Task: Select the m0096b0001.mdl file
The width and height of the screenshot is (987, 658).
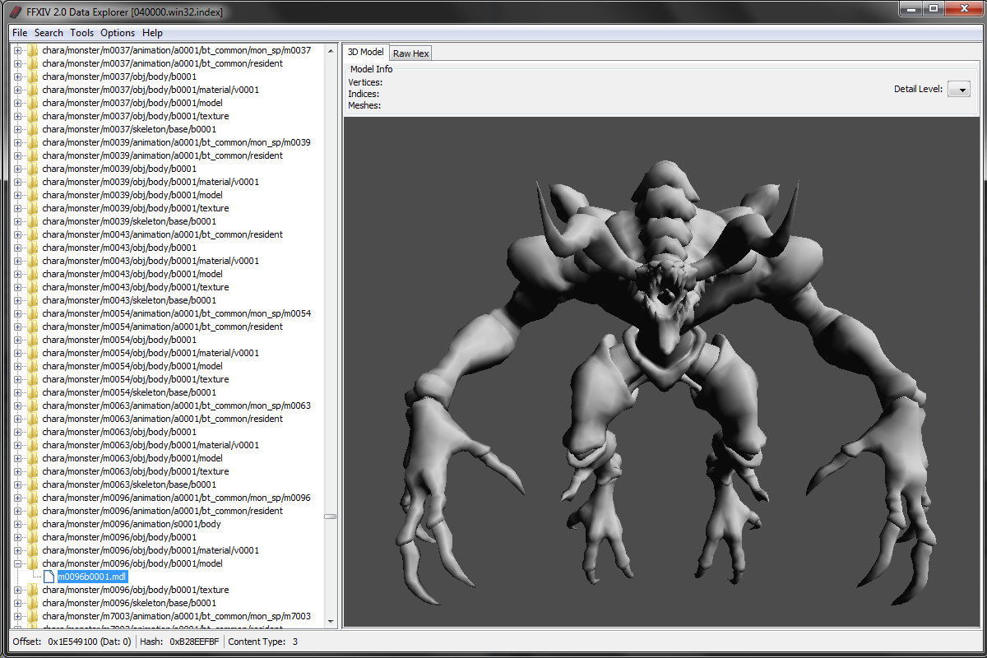Action: click(91, 577)
